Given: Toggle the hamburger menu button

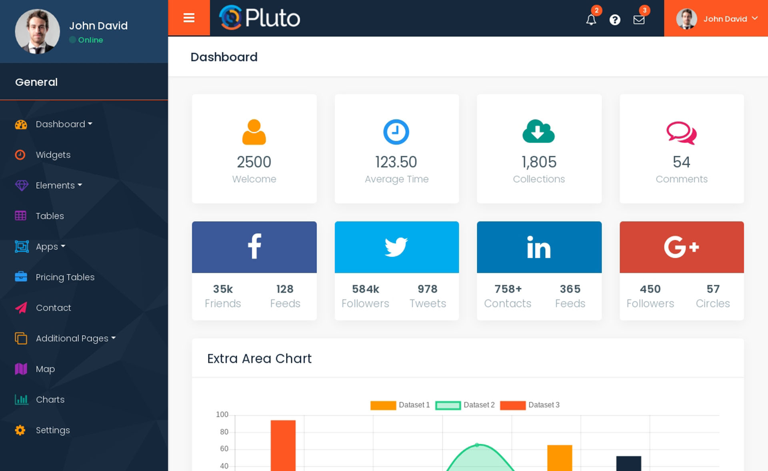Looking at the screenshot, I should 189,18.
